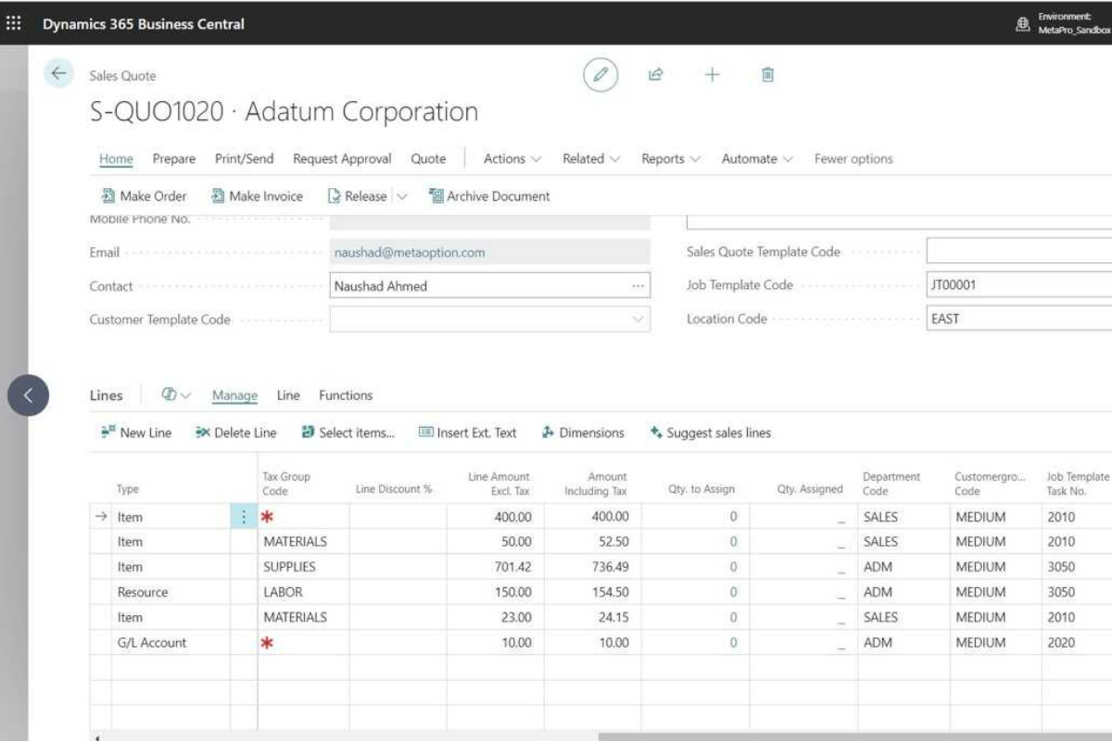Click Insert Ext. Text action

(468, 433)
